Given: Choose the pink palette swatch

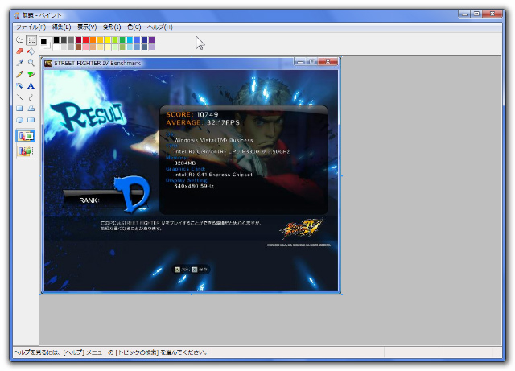Looking at the screenshot, I should point(85,47).
